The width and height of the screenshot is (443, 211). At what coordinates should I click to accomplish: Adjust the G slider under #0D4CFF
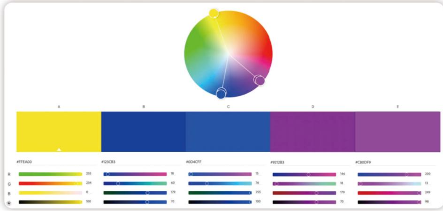[220, 183]
